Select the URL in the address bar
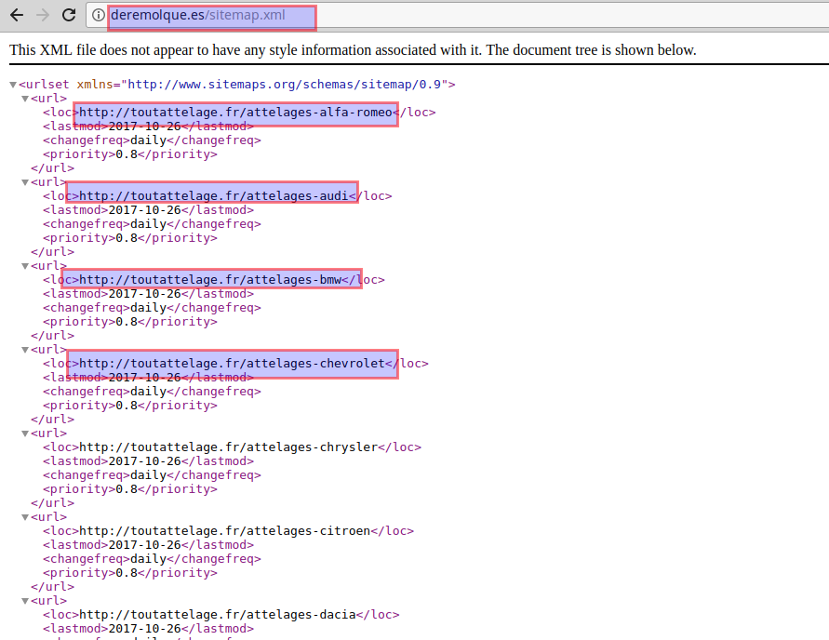The width and height of the screenshot is (829, 640). click(211, 17)
